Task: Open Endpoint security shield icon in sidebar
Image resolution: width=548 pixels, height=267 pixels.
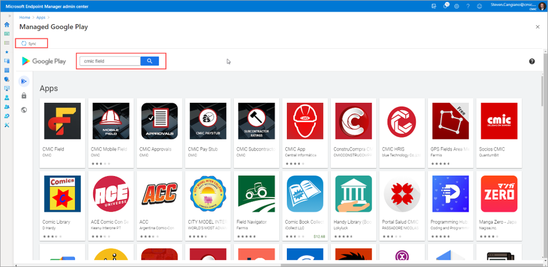Action: [7, 79]
